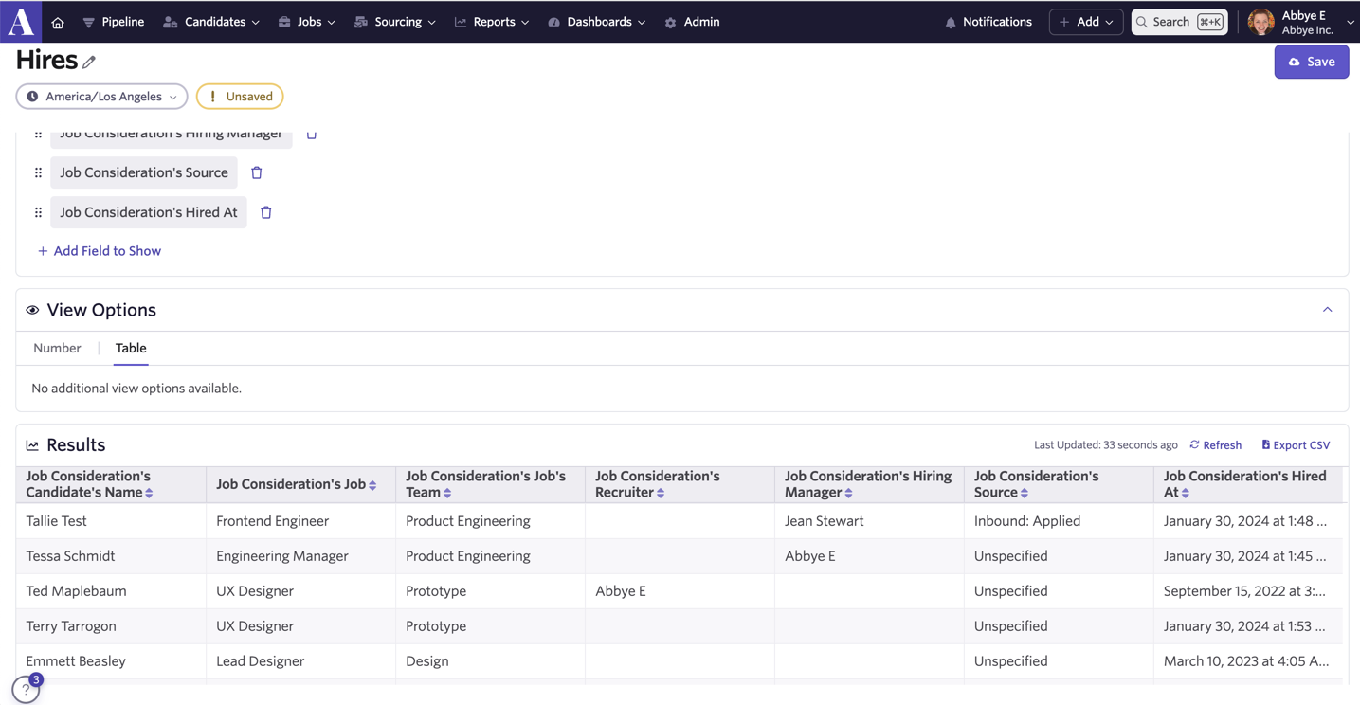
Task: Delete the Job Consideration's Hired At field
Action: click(x=266, y=212)
